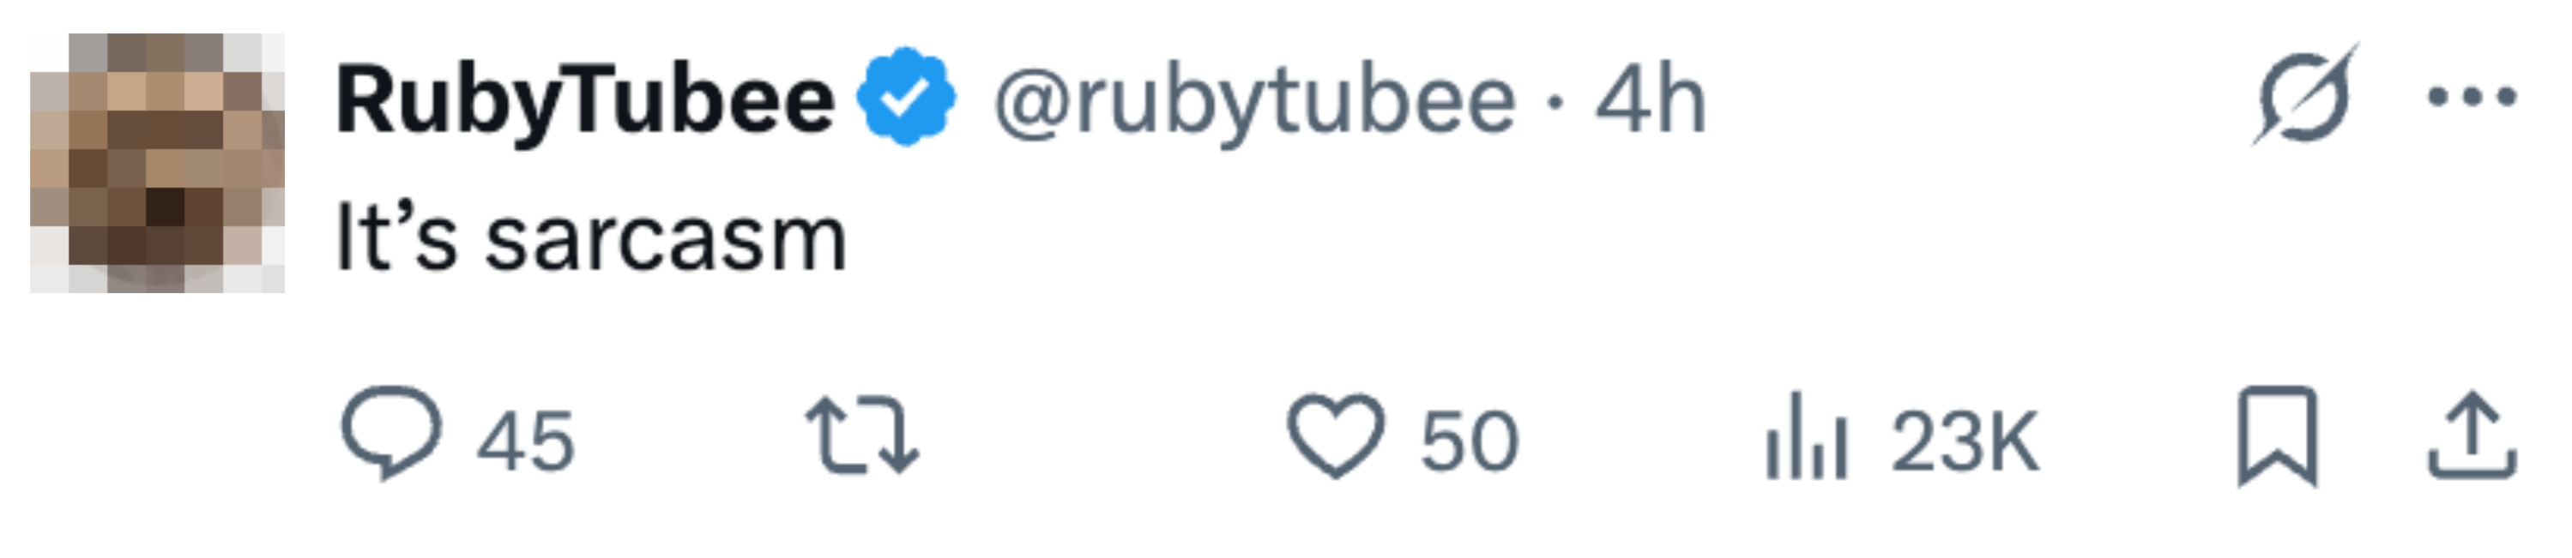This screenshot has width=2572, height=558.
Task: Open view analytics bar chart icon
Action: click(1806, 437)
